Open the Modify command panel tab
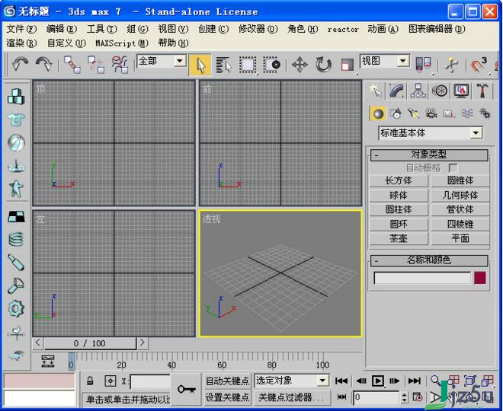 396,91
